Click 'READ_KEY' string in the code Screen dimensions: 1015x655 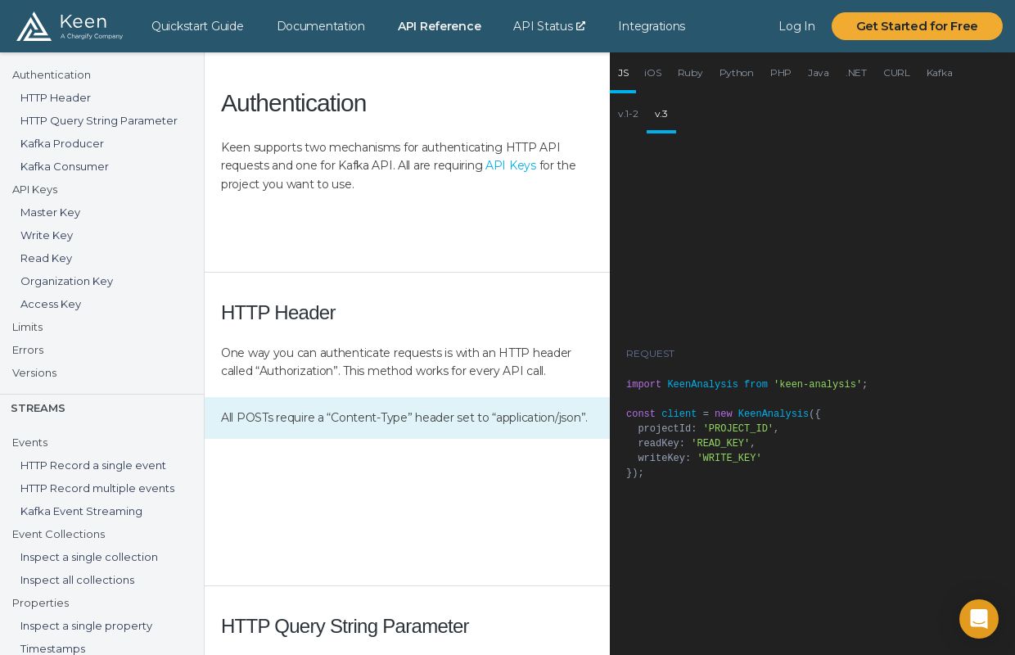(x=720, y=444)
